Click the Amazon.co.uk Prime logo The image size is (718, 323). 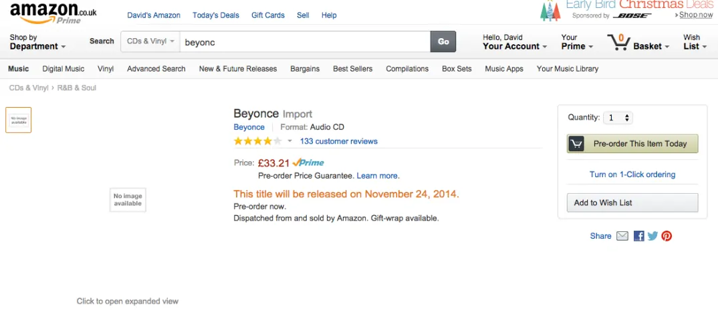(53, 12)
